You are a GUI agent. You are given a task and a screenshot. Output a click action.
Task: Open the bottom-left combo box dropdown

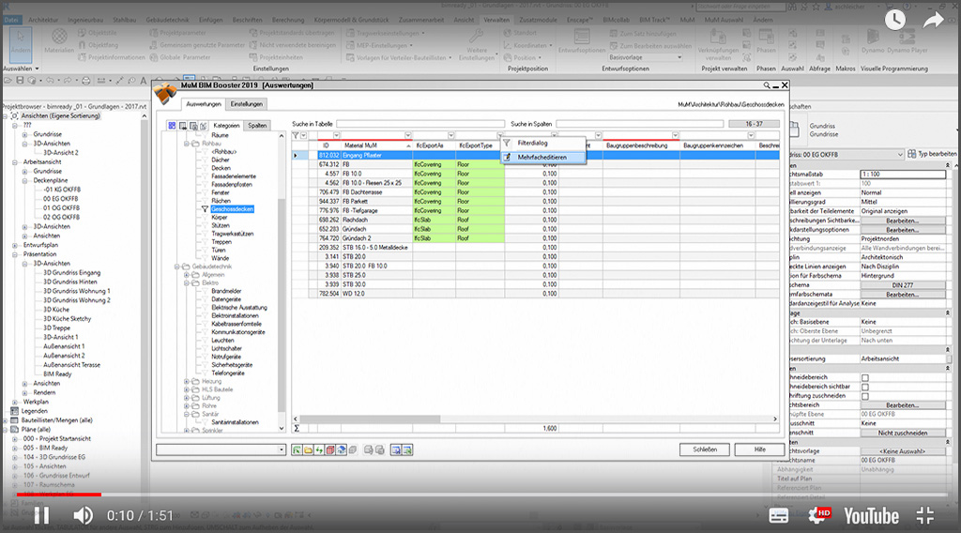pos(282,450)
